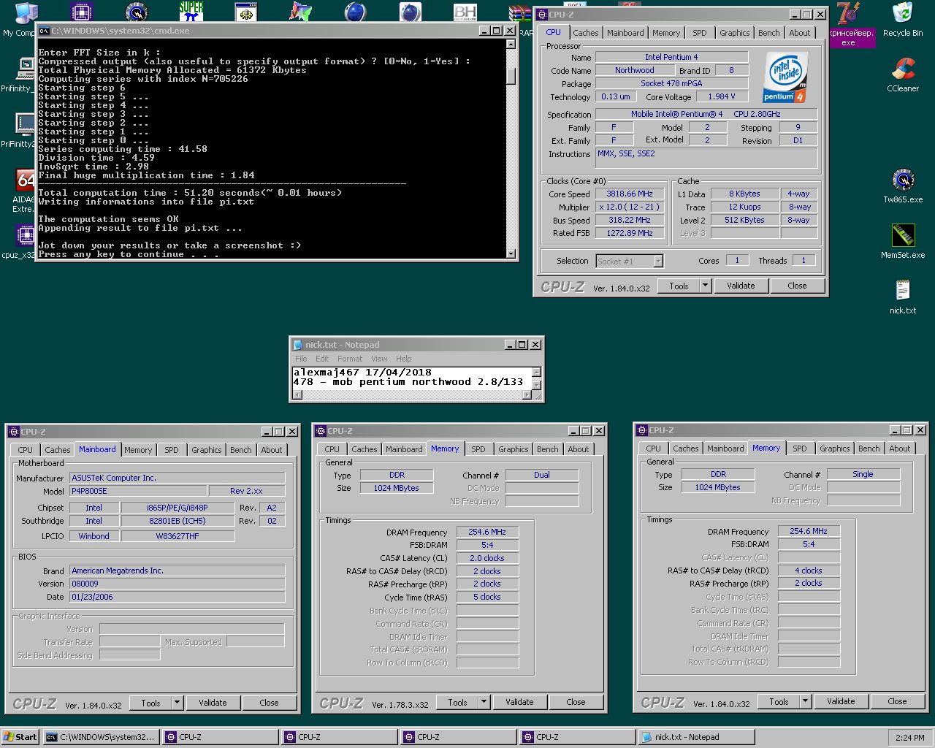The width and height of the screenshot is (935, 748).
Task: Click Notepad horizontal scrollbar right arrow
Action: point(527,395)
